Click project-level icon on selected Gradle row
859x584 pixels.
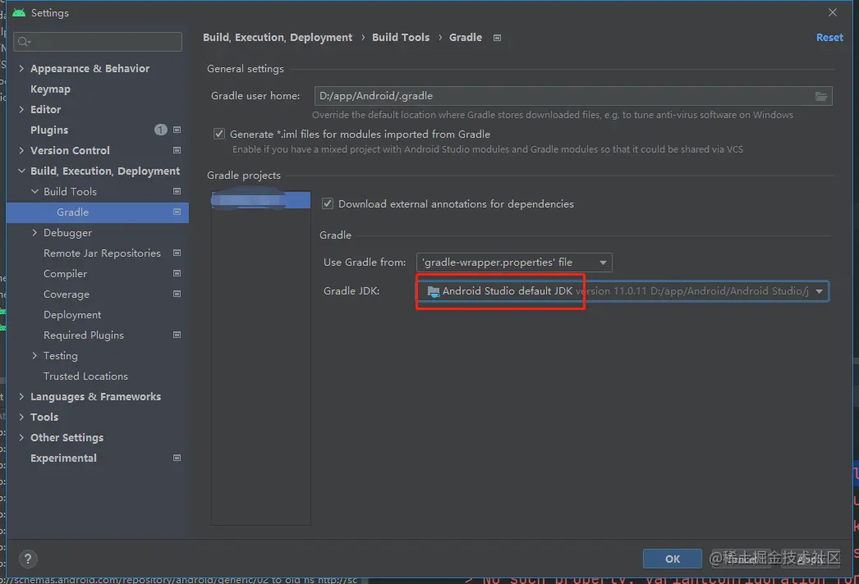[177, 212]
